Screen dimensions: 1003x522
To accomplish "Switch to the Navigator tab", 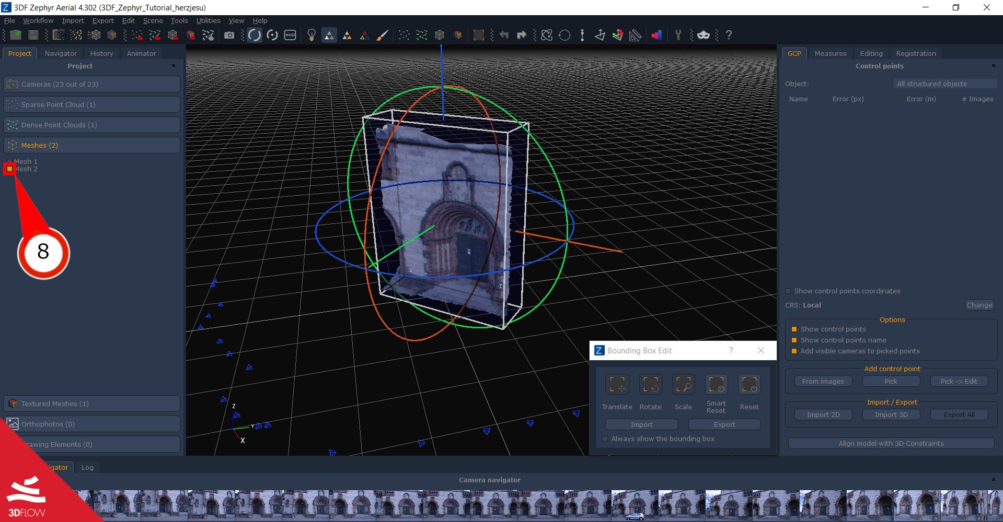I will (x=61, y=53).
